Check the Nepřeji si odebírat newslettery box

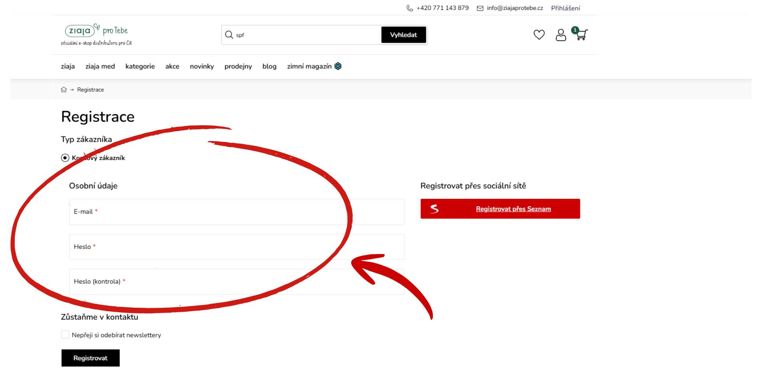[65, 335]
